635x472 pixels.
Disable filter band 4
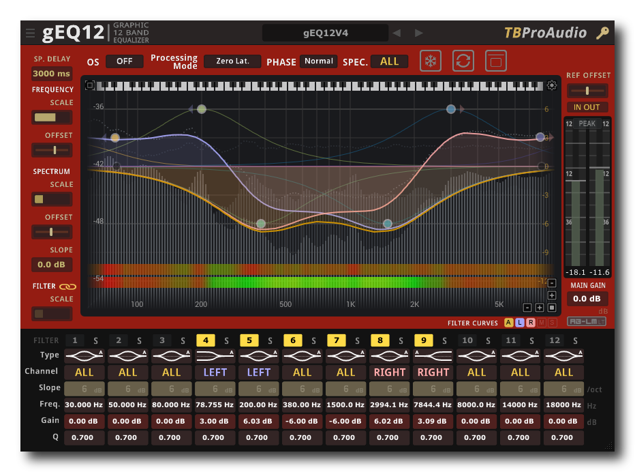(206, 340)
